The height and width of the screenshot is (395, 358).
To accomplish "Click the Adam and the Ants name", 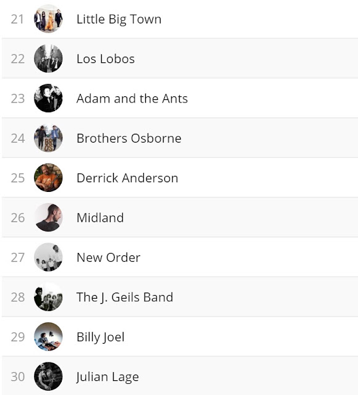I will pyautogui.click(x=132, y=98).
